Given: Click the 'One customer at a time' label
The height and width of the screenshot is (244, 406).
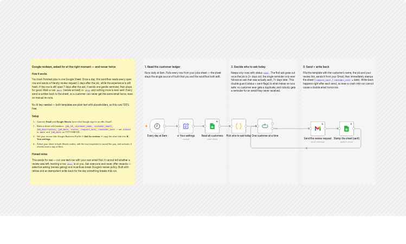Looking at the screenshot, I should pos(265,136).
